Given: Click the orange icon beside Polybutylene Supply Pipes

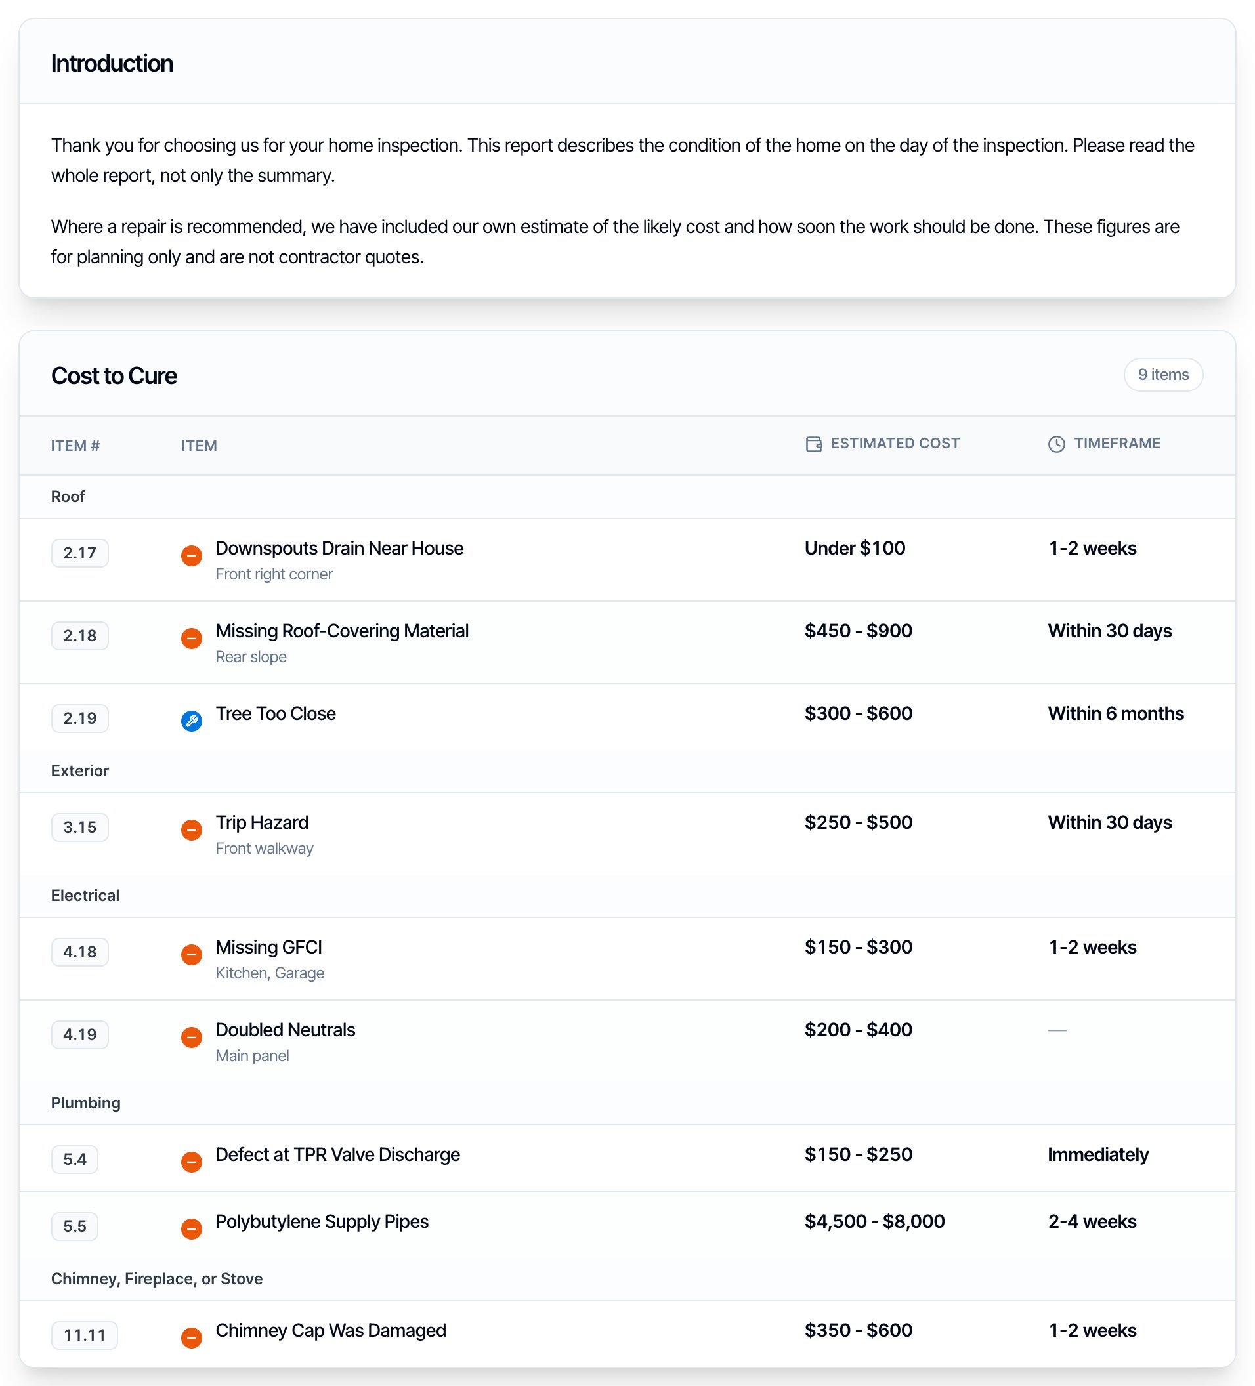Looking at the screenshot, I should (x=191, y=1228).
